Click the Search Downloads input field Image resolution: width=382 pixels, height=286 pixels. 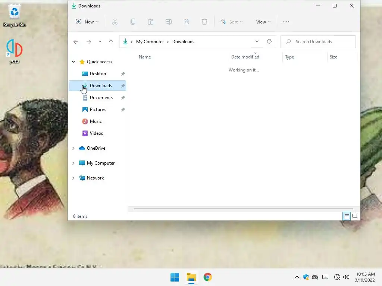pyautogui.click(x=318, y=42)
